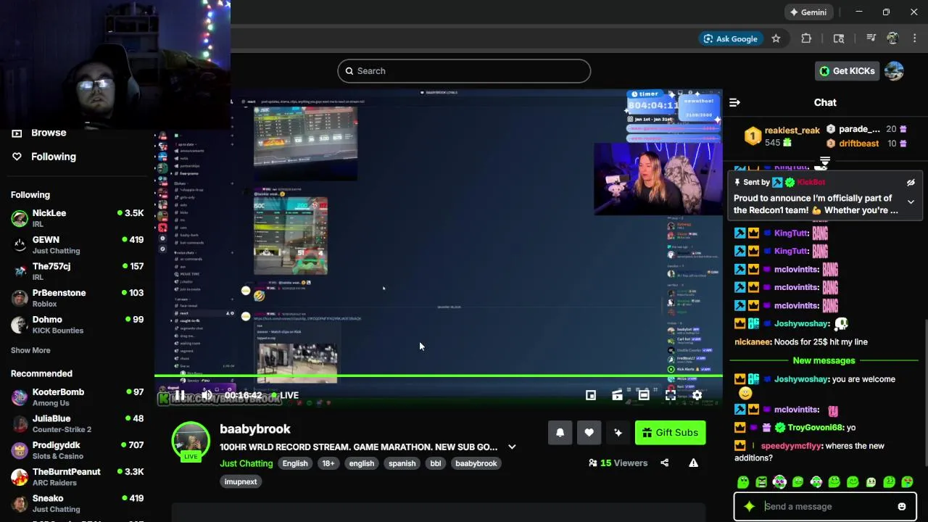This screenshot has width=928, height=522.
Task: Open Sneako's recommended channel
Action: coord(78,503)
